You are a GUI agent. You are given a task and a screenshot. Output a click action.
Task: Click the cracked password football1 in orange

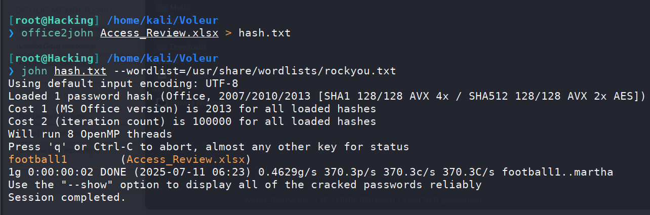click(x=38, y=159)
